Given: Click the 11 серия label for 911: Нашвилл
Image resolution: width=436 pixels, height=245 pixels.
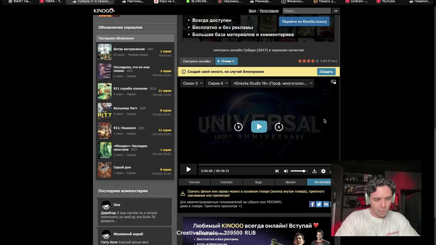Looking at the screenshot, I should click(x=165, y=130).
